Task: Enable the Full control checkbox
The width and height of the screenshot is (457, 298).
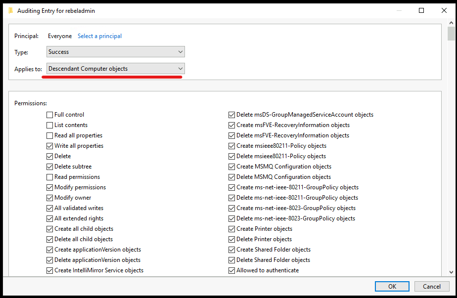Action: [50, 115]
